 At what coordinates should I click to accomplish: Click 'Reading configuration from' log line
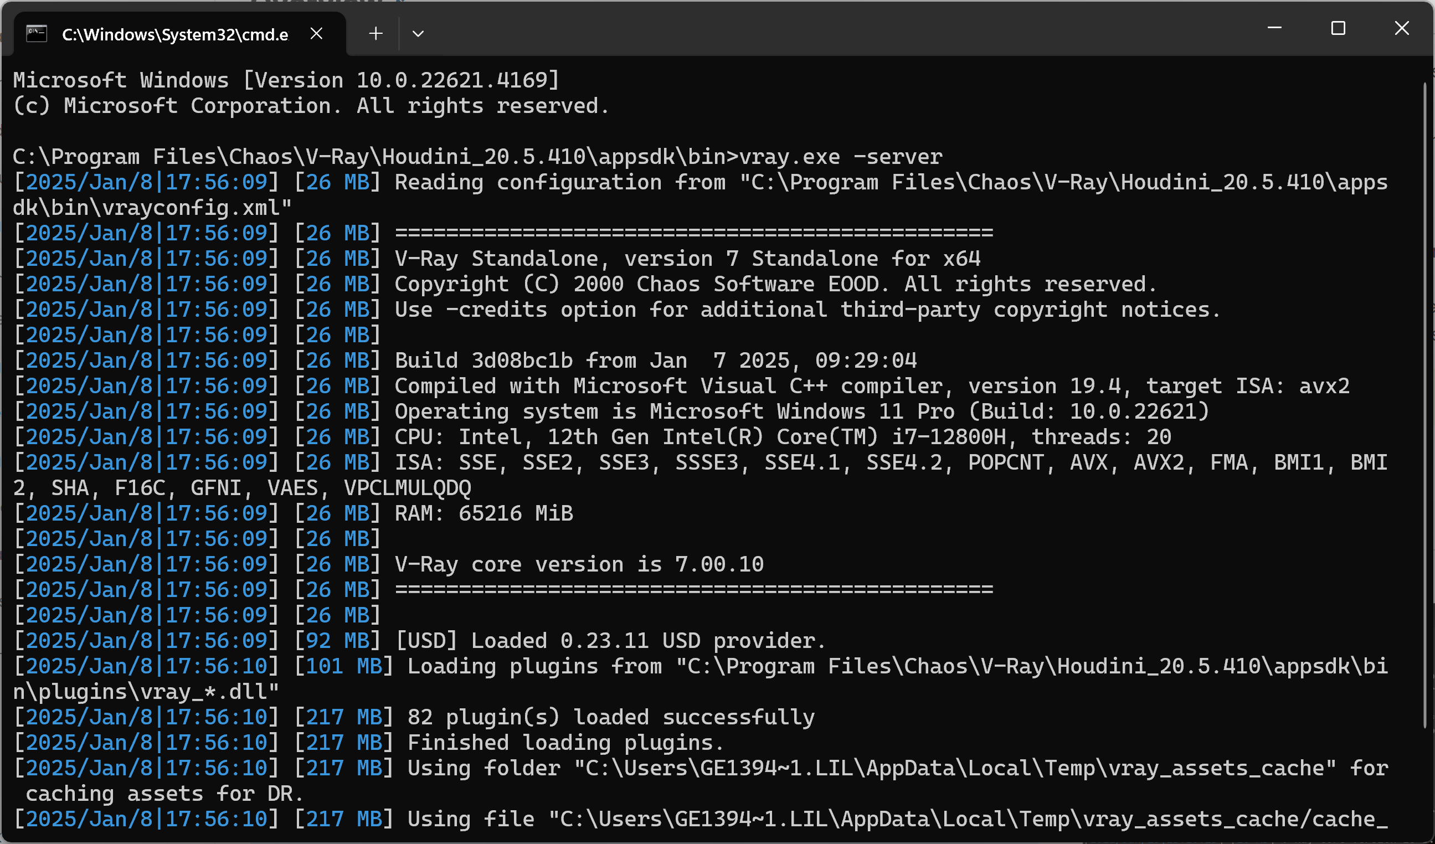[x=701, y=182]
